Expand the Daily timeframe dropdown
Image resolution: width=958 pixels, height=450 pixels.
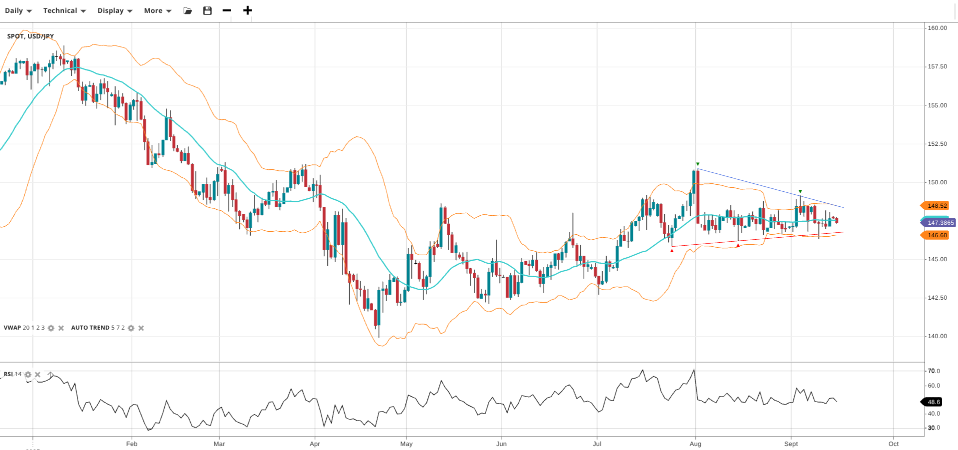(x=18, y=10)
